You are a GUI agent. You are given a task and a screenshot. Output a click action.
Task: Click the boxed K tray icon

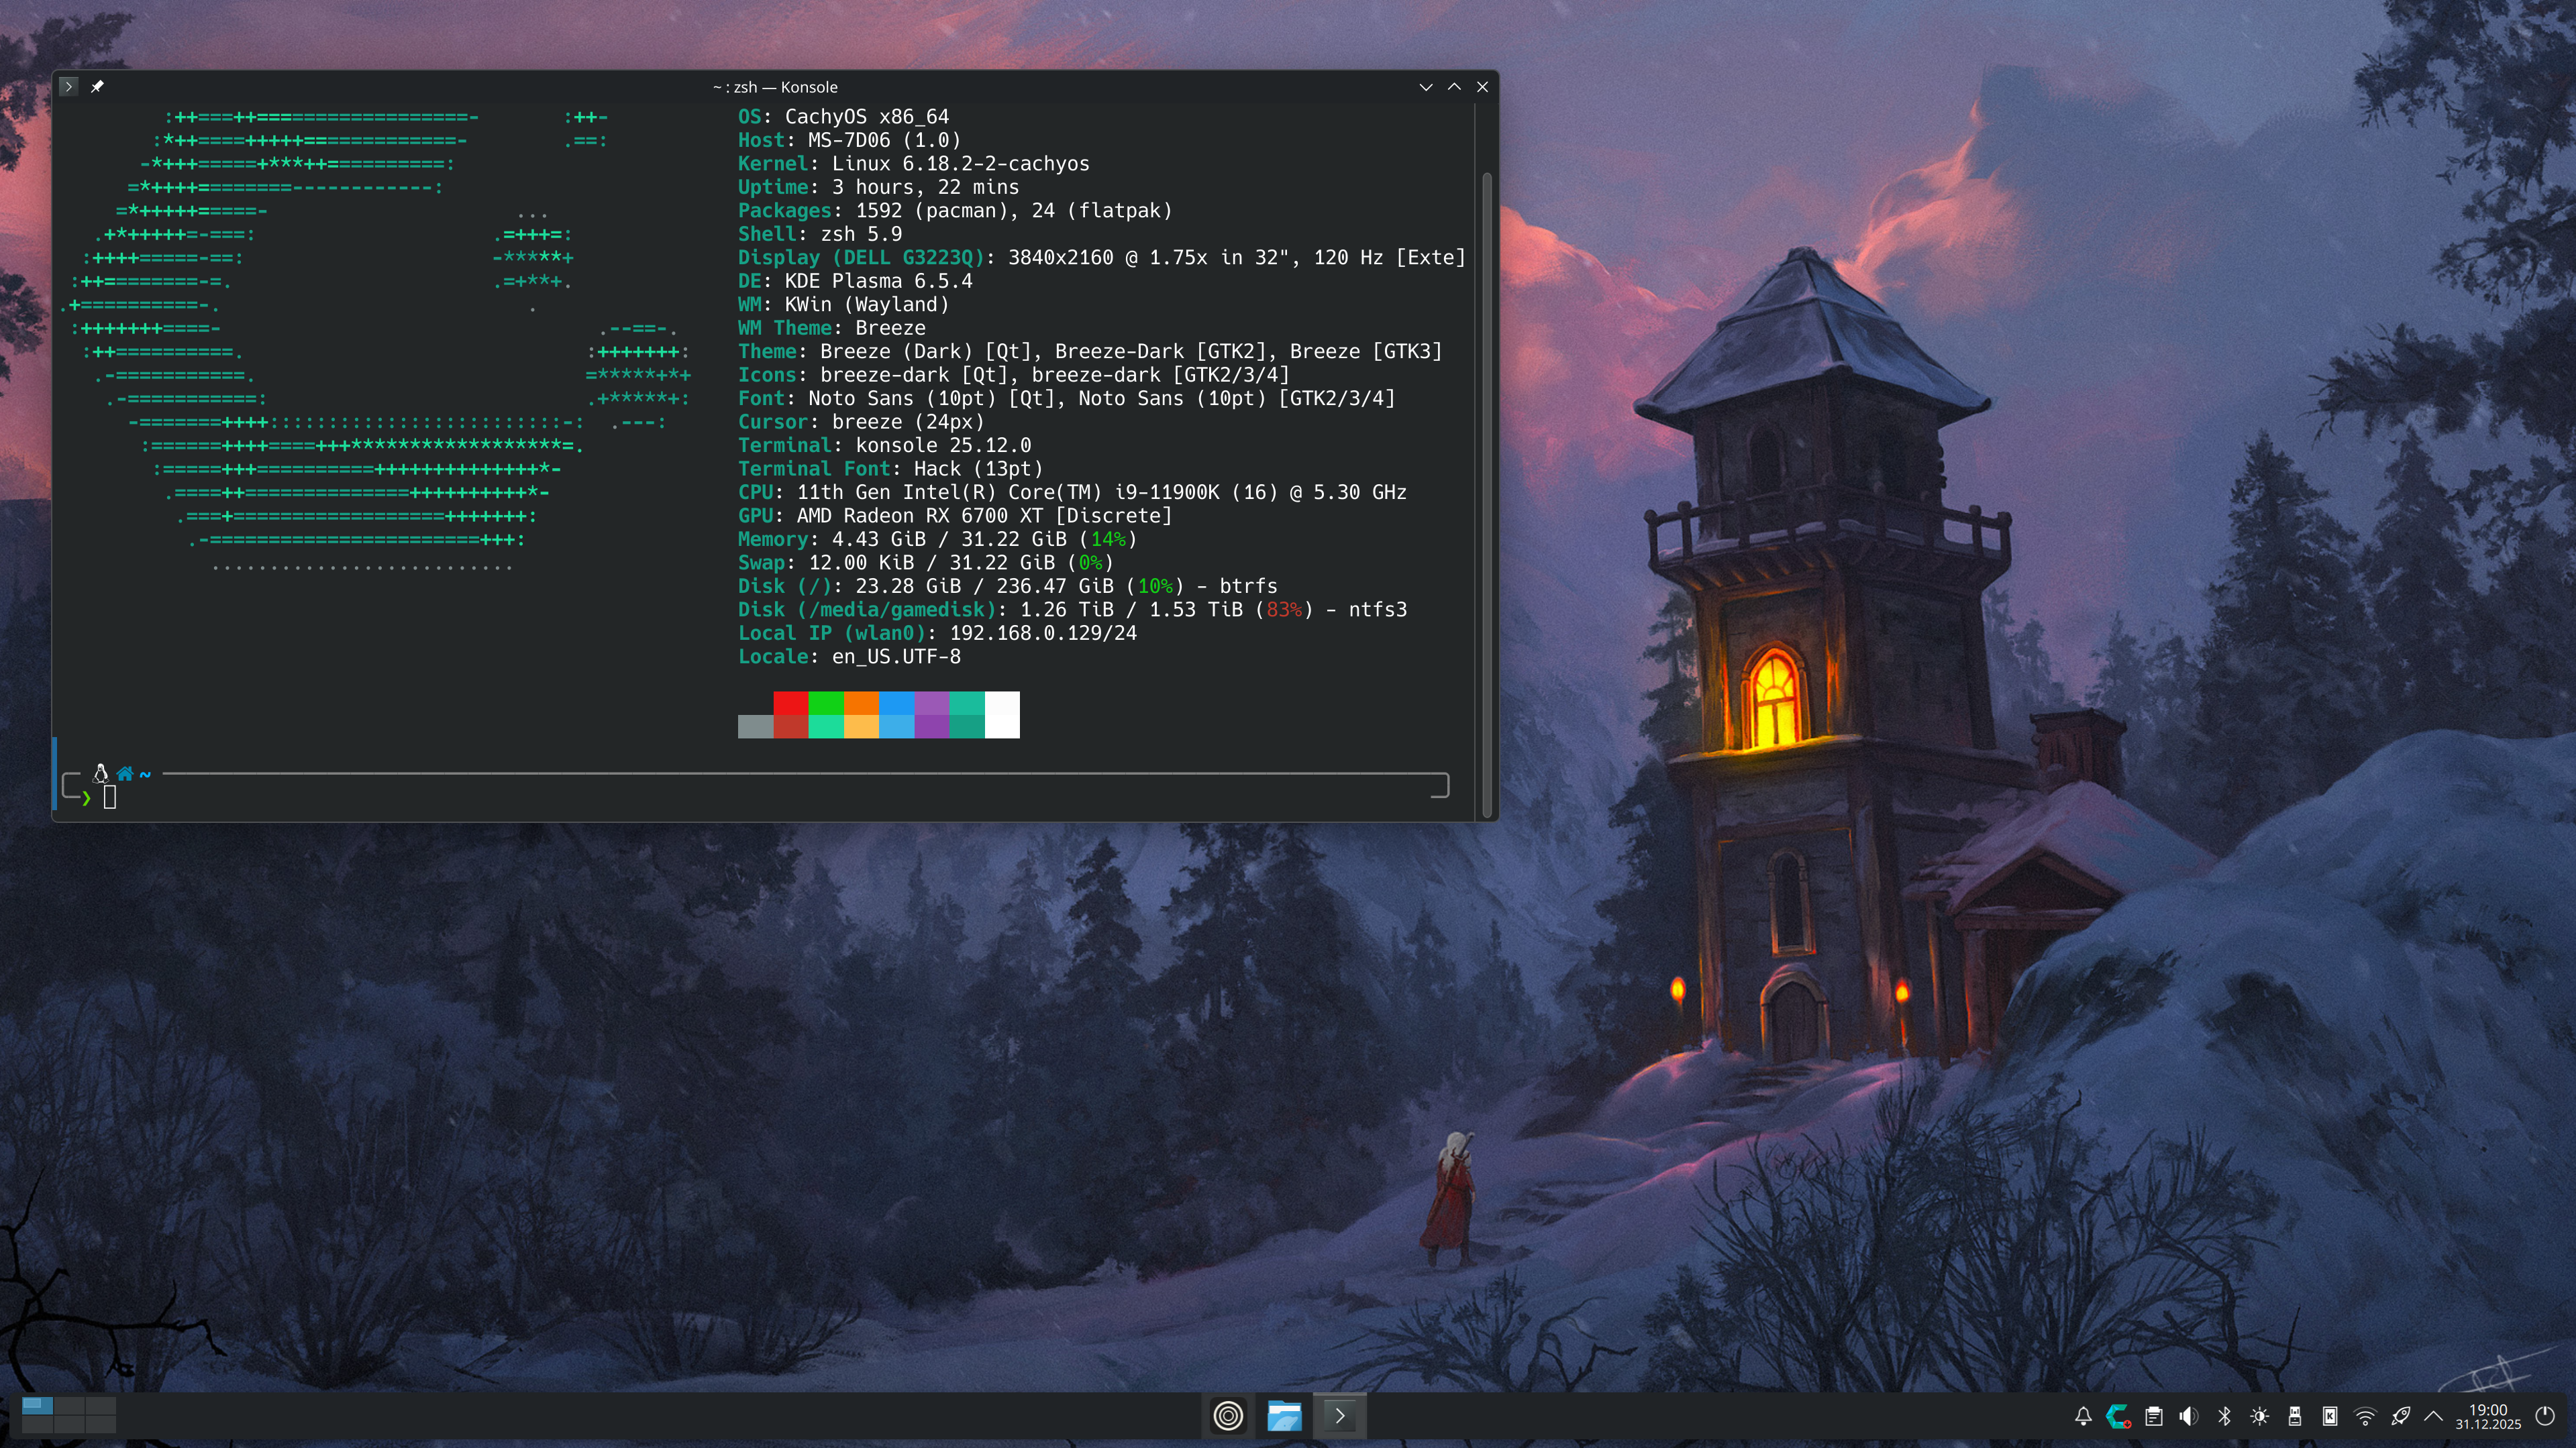coord(2330,1416)
